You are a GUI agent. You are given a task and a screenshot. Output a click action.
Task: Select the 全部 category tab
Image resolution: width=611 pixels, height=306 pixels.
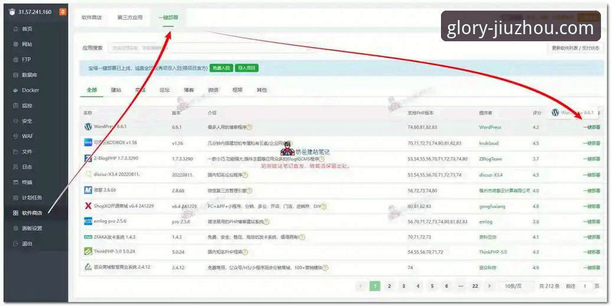click(x=92, y=90)
